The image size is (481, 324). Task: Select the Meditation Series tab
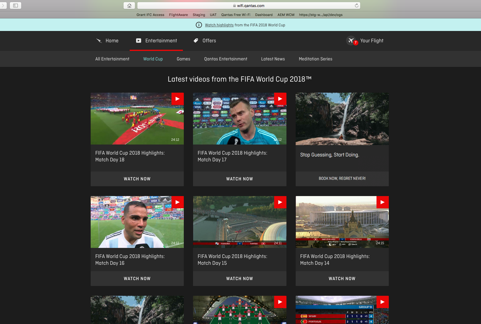click(x=316, y=59)
